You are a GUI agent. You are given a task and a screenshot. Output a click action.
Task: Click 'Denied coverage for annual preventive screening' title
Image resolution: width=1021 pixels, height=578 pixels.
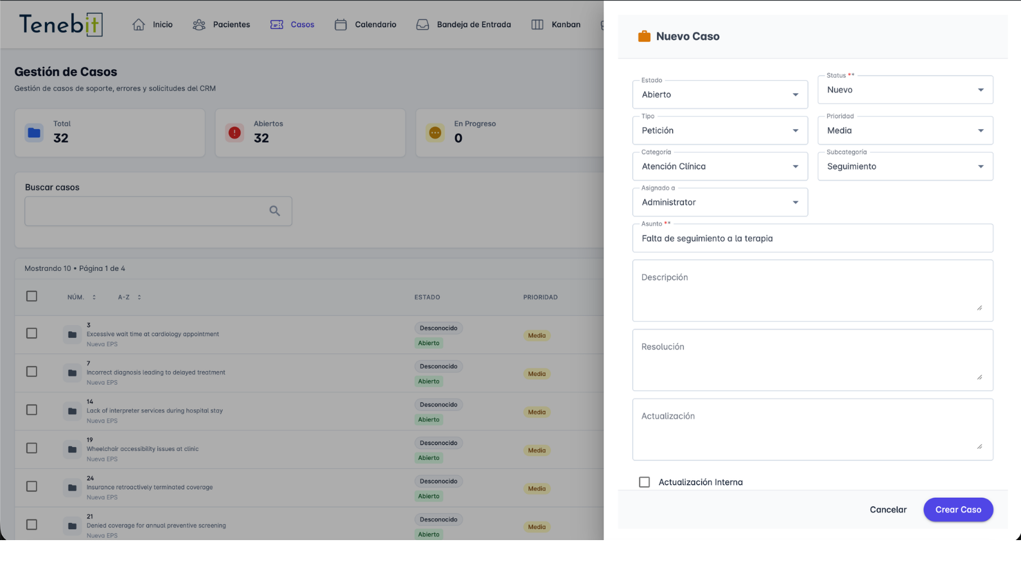[156, 525]
